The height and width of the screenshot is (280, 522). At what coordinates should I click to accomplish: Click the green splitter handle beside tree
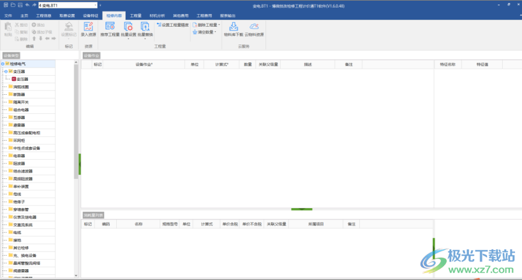click(x=80, y=164)
